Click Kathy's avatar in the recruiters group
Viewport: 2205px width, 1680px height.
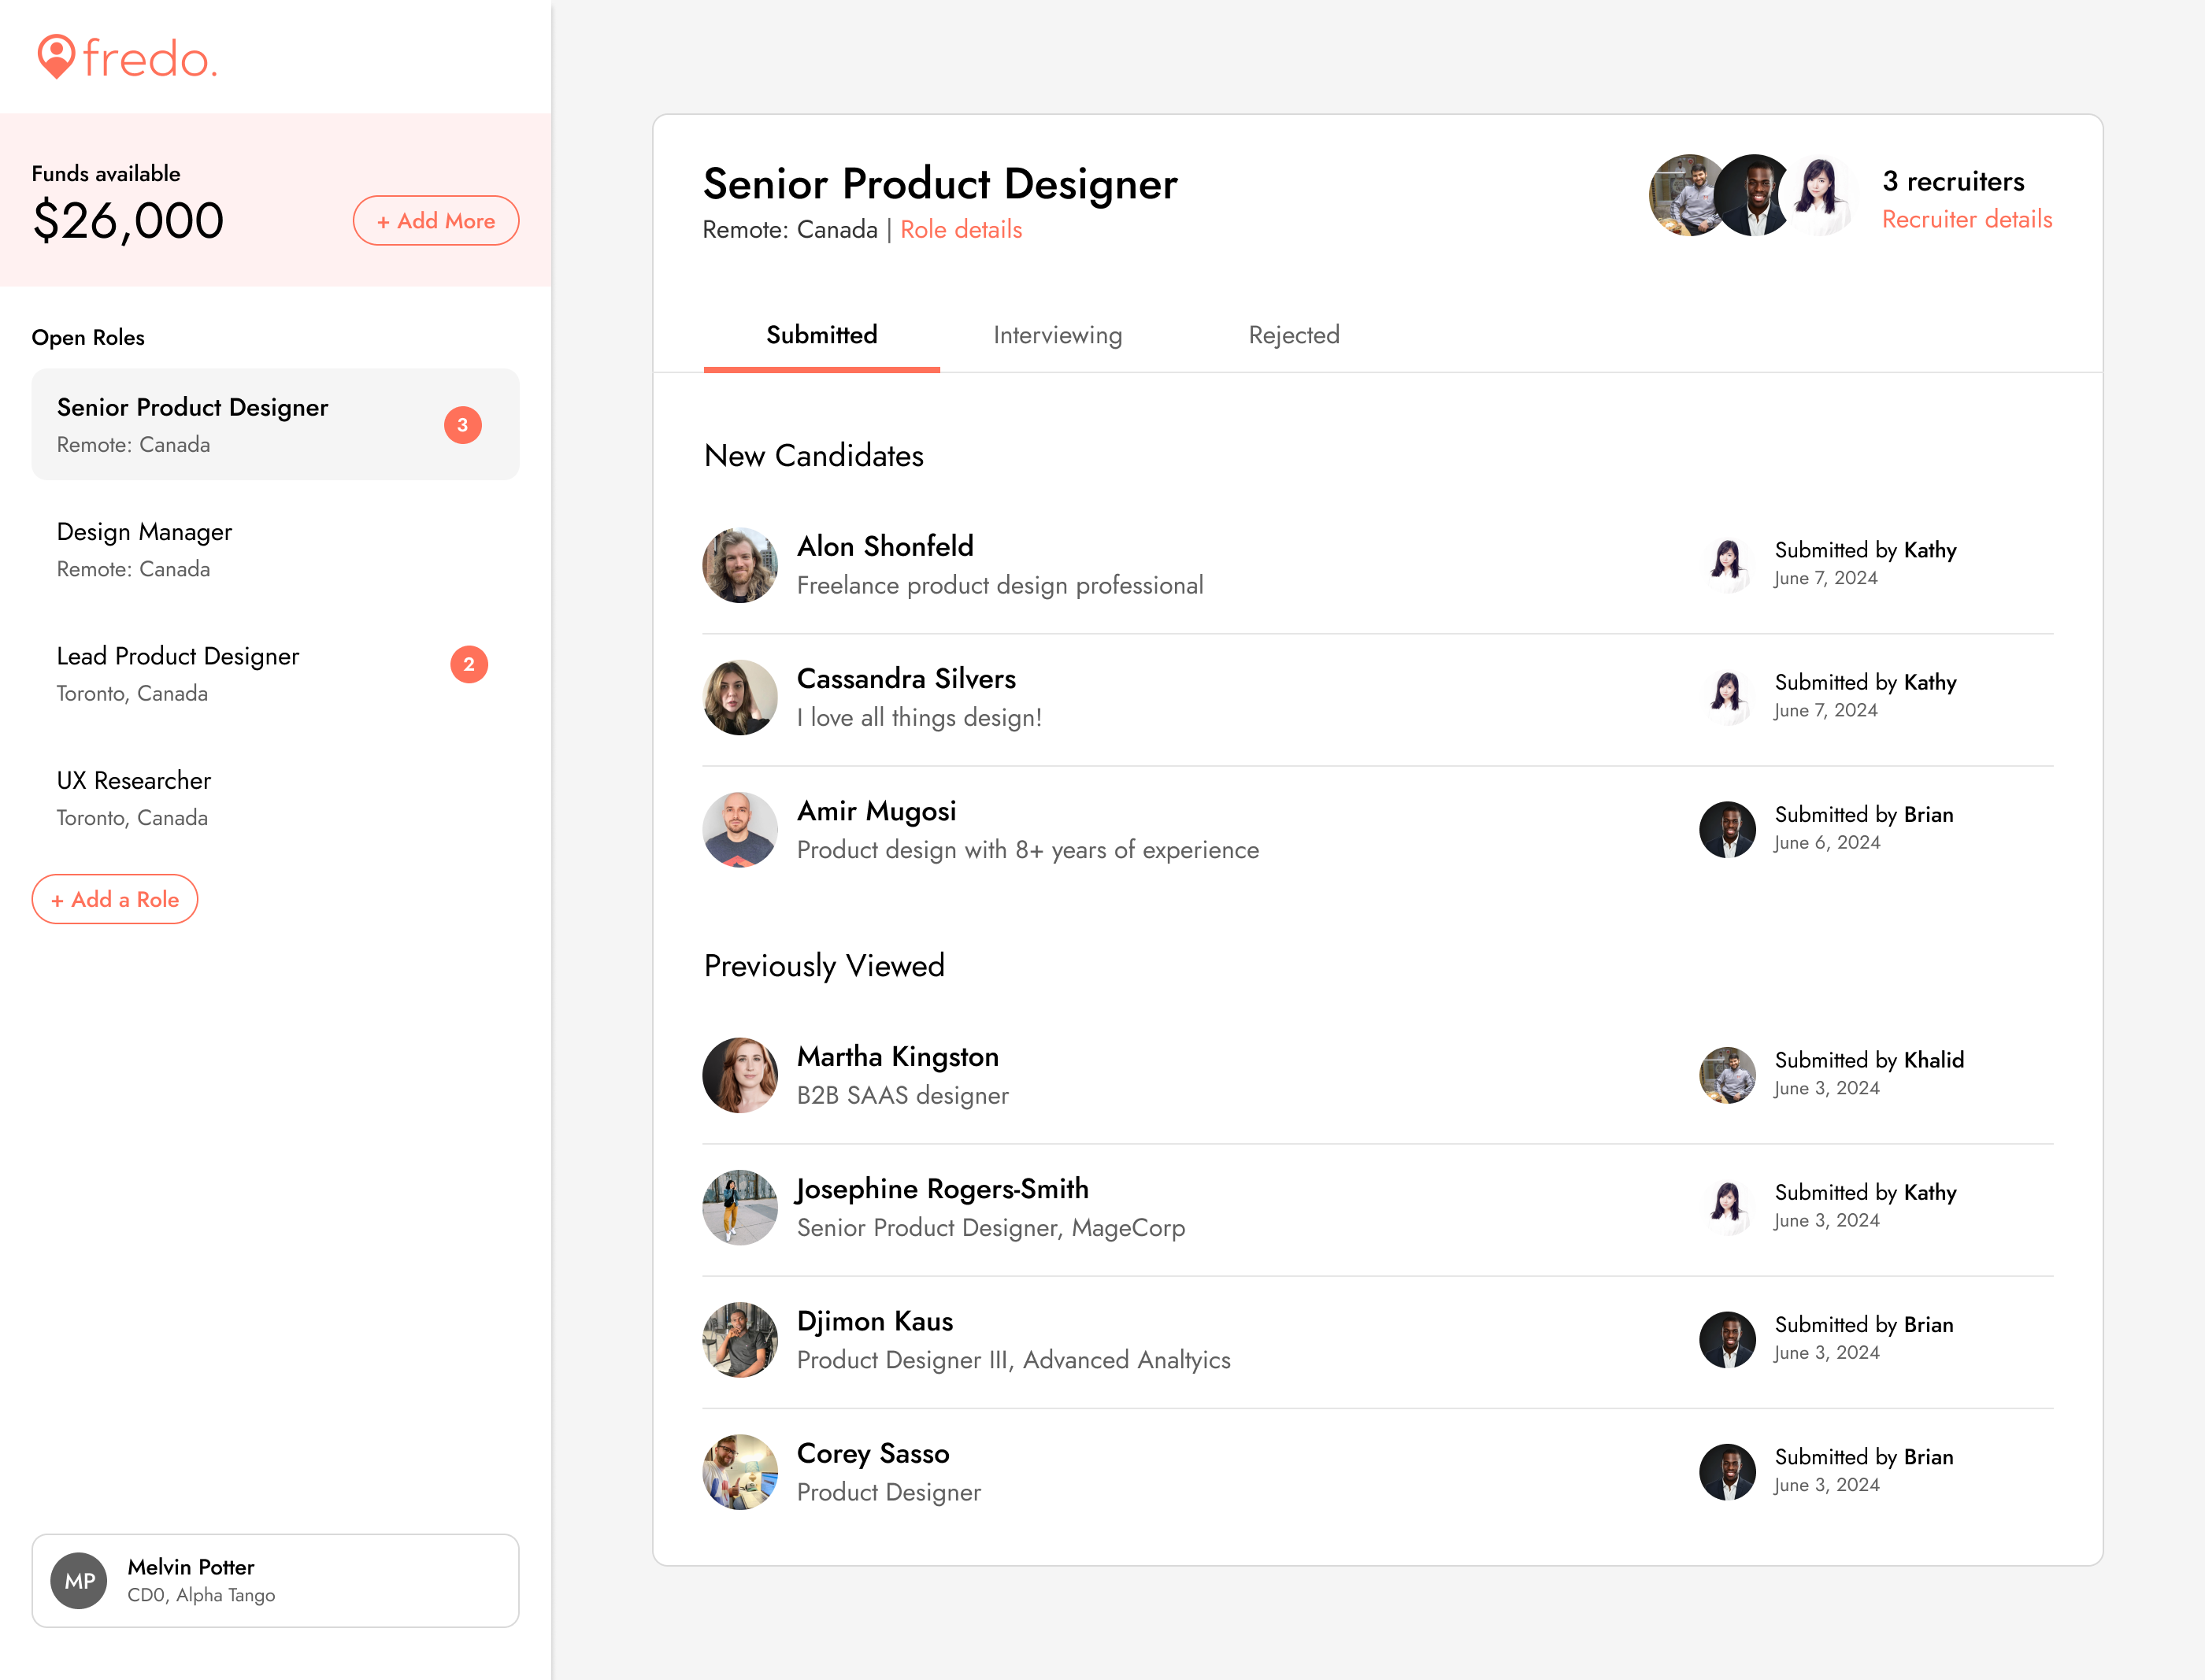1819,195
